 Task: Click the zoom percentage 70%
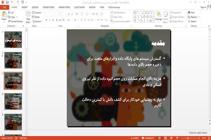coord(204,138)
